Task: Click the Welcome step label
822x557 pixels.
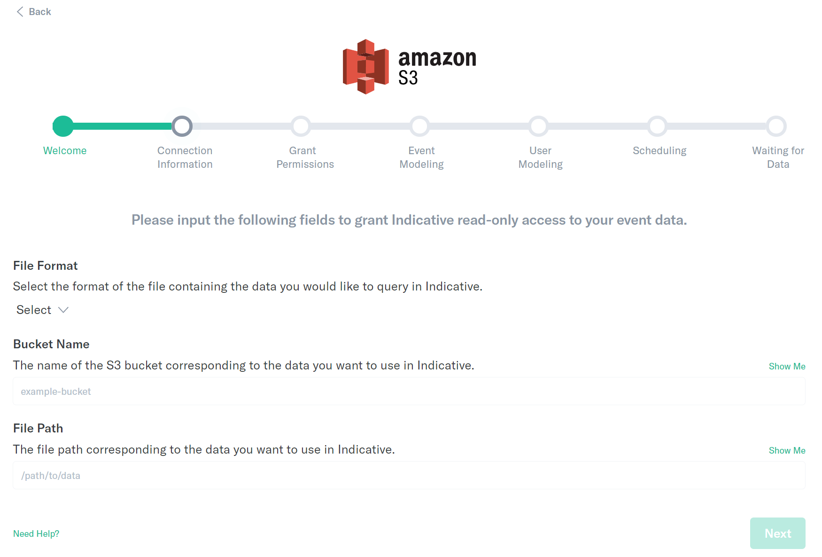Action: [65, 150]
